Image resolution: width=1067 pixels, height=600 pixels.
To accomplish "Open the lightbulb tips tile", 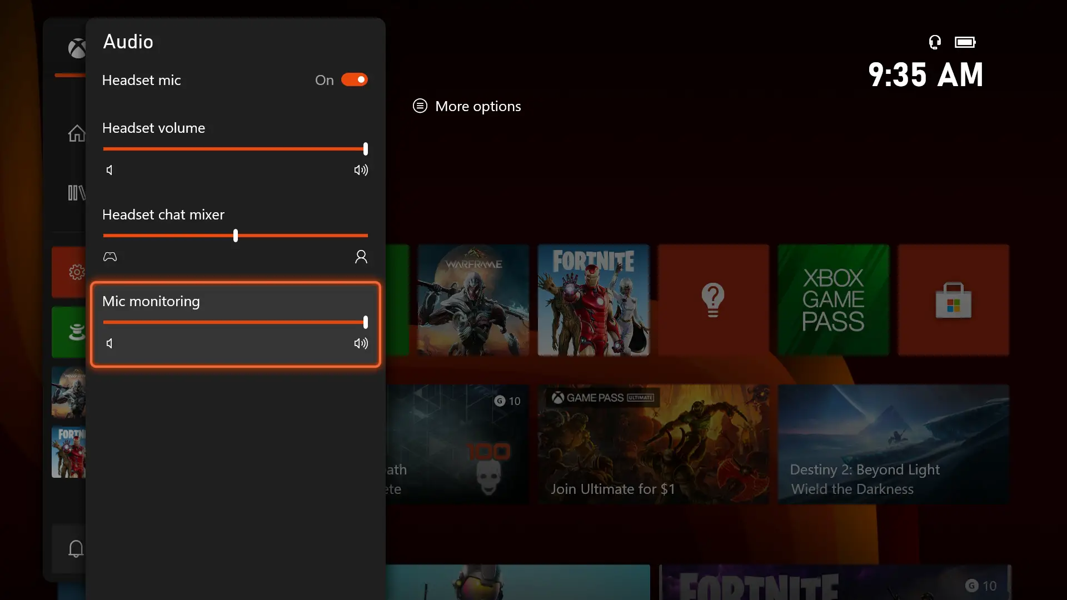I will (x=713, y=300).
